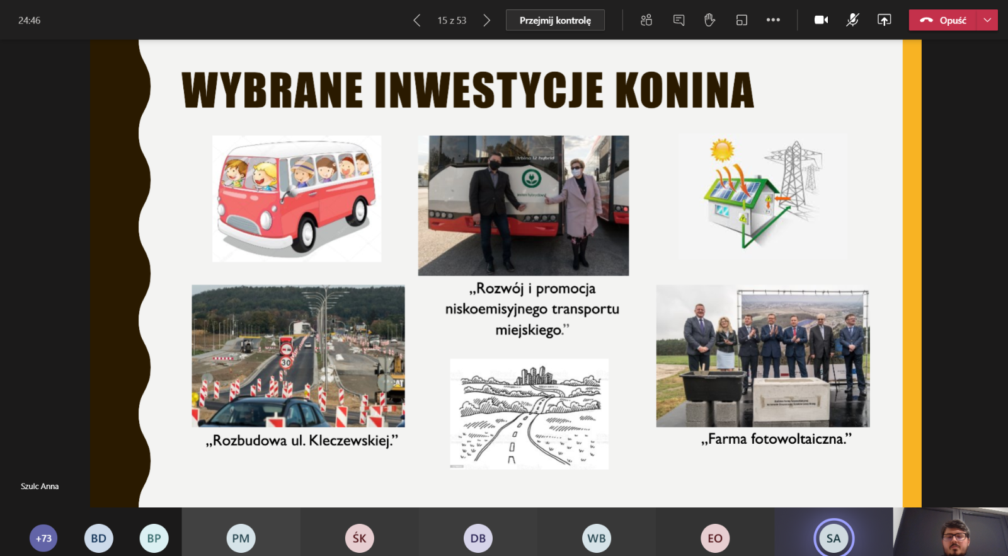The width and height of the screenshot is (1008, 556).
Task: Go to the previous slide arrow
Action: pyautogui.click(x=416, y=20)
